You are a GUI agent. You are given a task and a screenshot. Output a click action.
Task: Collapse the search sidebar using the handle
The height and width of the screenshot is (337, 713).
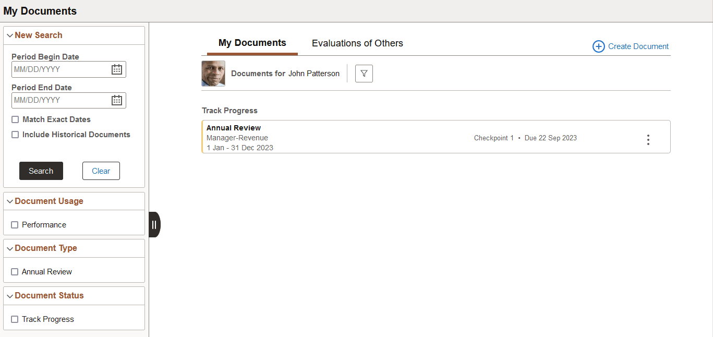(x=154, y=224)
